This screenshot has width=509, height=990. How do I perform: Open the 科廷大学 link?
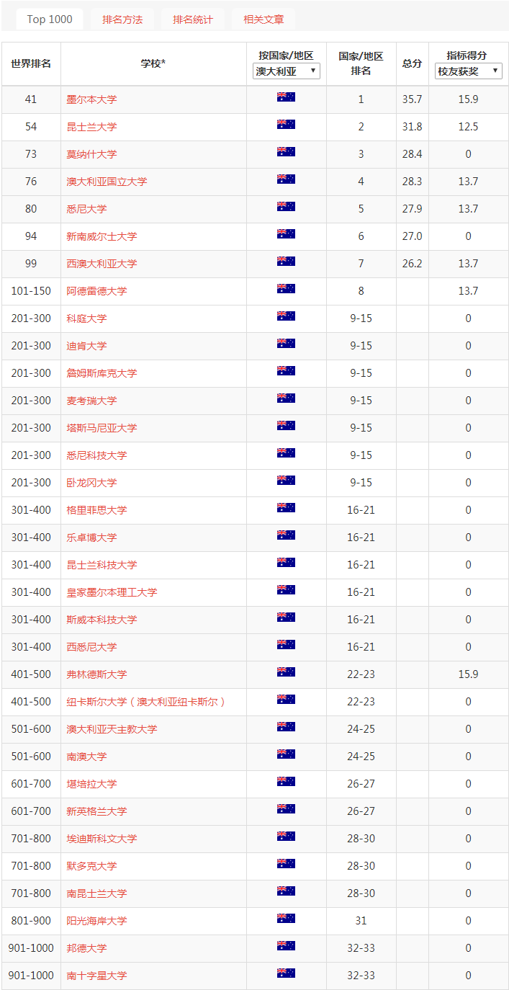[86, 318]
